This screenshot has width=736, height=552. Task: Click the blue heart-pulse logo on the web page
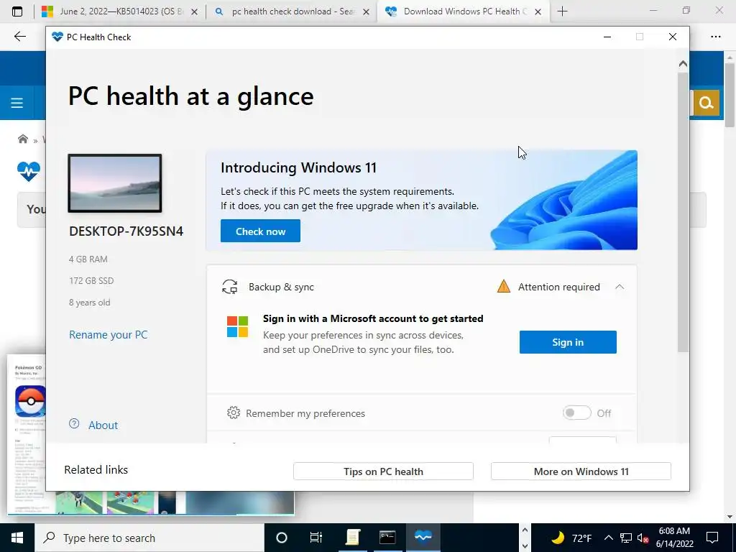tap(29, 171)
